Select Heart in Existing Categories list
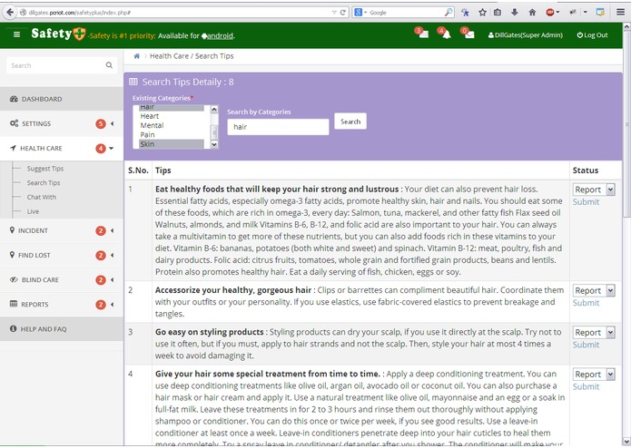The width and height of the screenshot is (631, 448). tap(172, 116)
